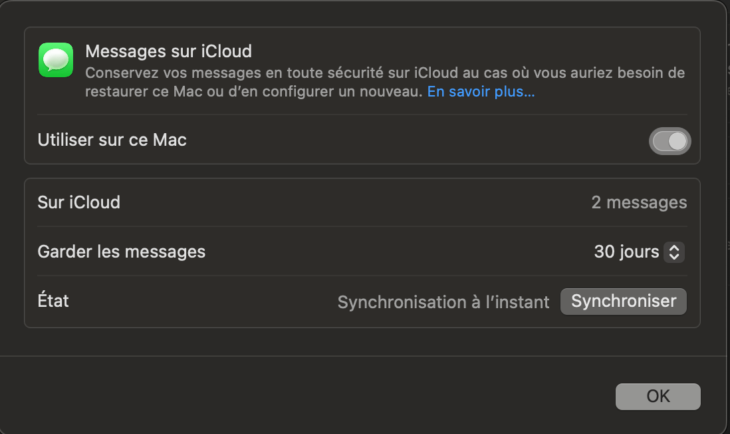The image size is (730, 434).
Task: Click the description line starting with restaurer
Action: tap(253, 93)
